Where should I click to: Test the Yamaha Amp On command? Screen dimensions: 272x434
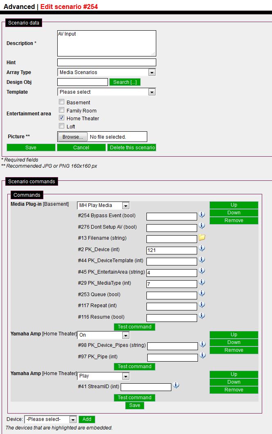pos(135,367)
